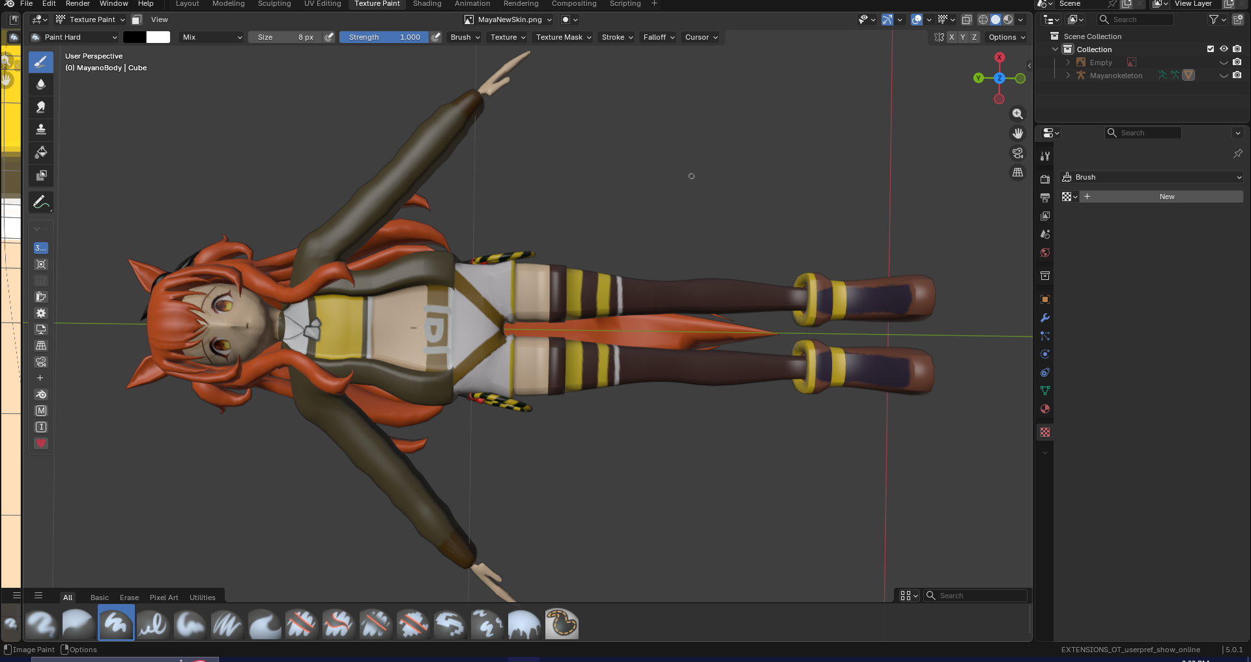This screenshot has width=1251, height=662.
Task: Select the Soften blur tool
Action: (41, 85)
